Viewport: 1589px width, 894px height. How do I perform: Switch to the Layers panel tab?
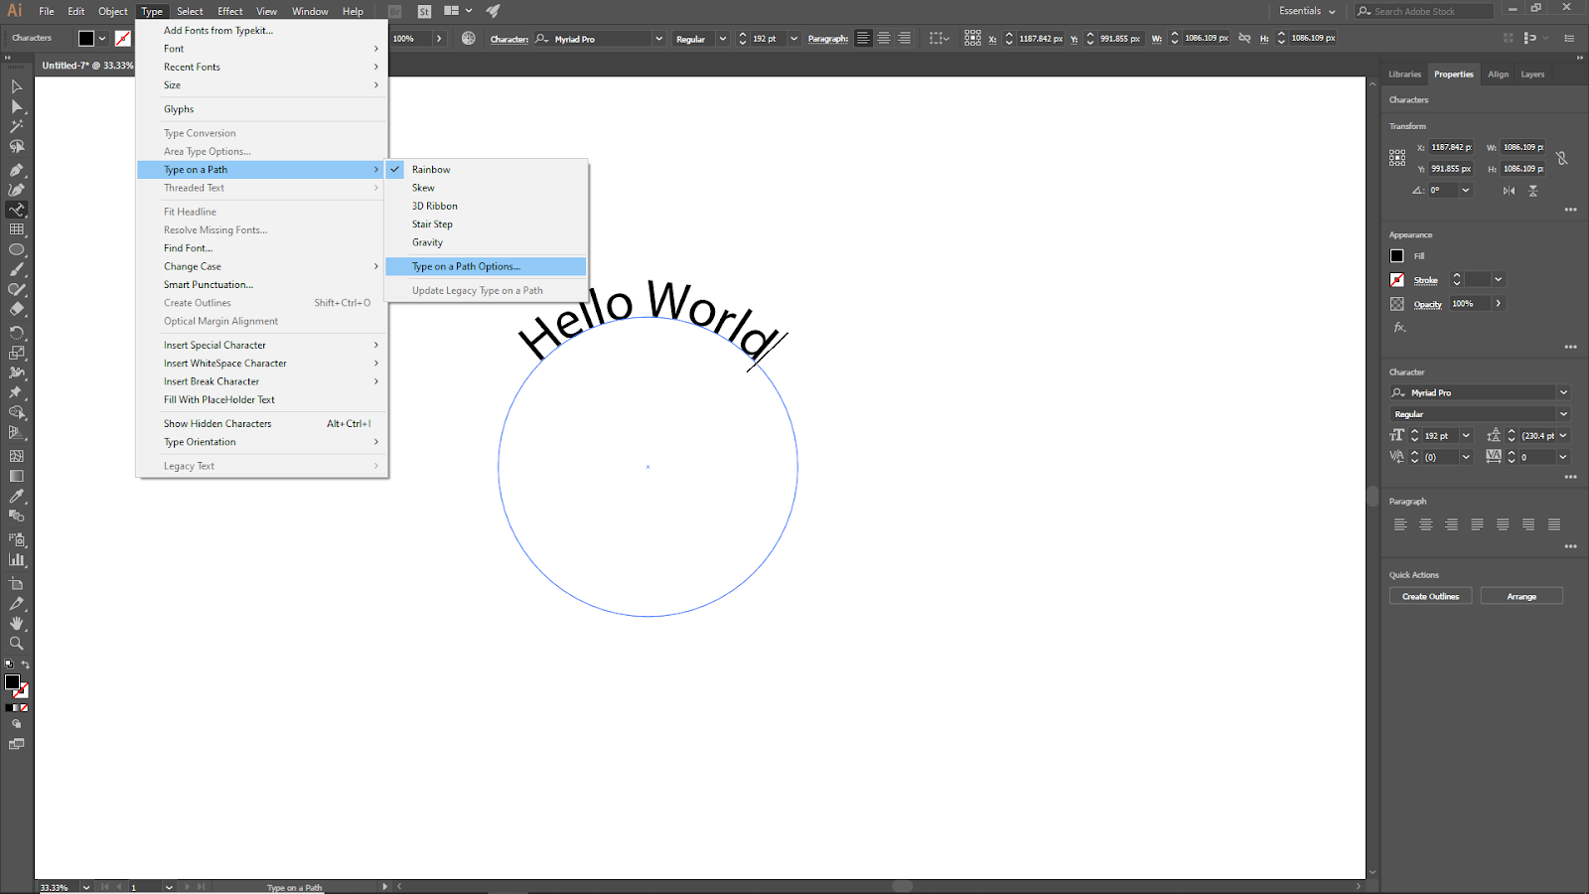tap(1532, 74)
